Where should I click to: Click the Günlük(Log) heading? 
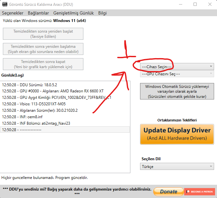[x=13, y=75]
